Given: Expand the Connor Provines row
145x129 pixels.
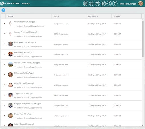Looking at the screenshot, I should click(x=5, y=34).
